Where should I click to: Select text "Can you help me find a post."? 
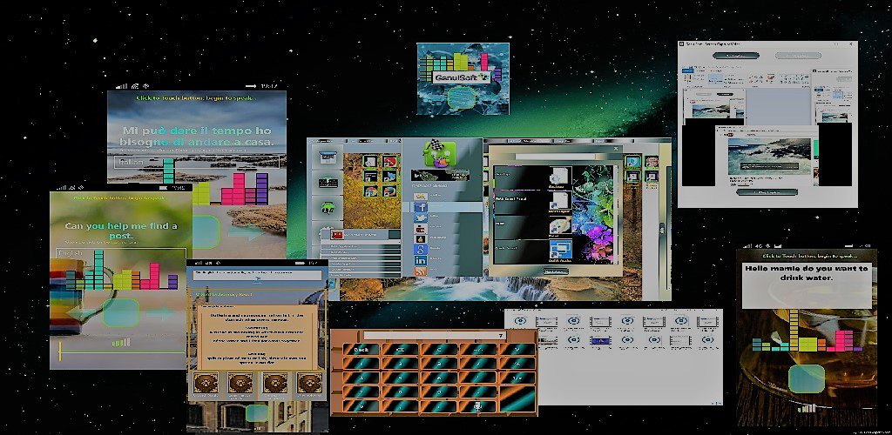coord(120,230)
